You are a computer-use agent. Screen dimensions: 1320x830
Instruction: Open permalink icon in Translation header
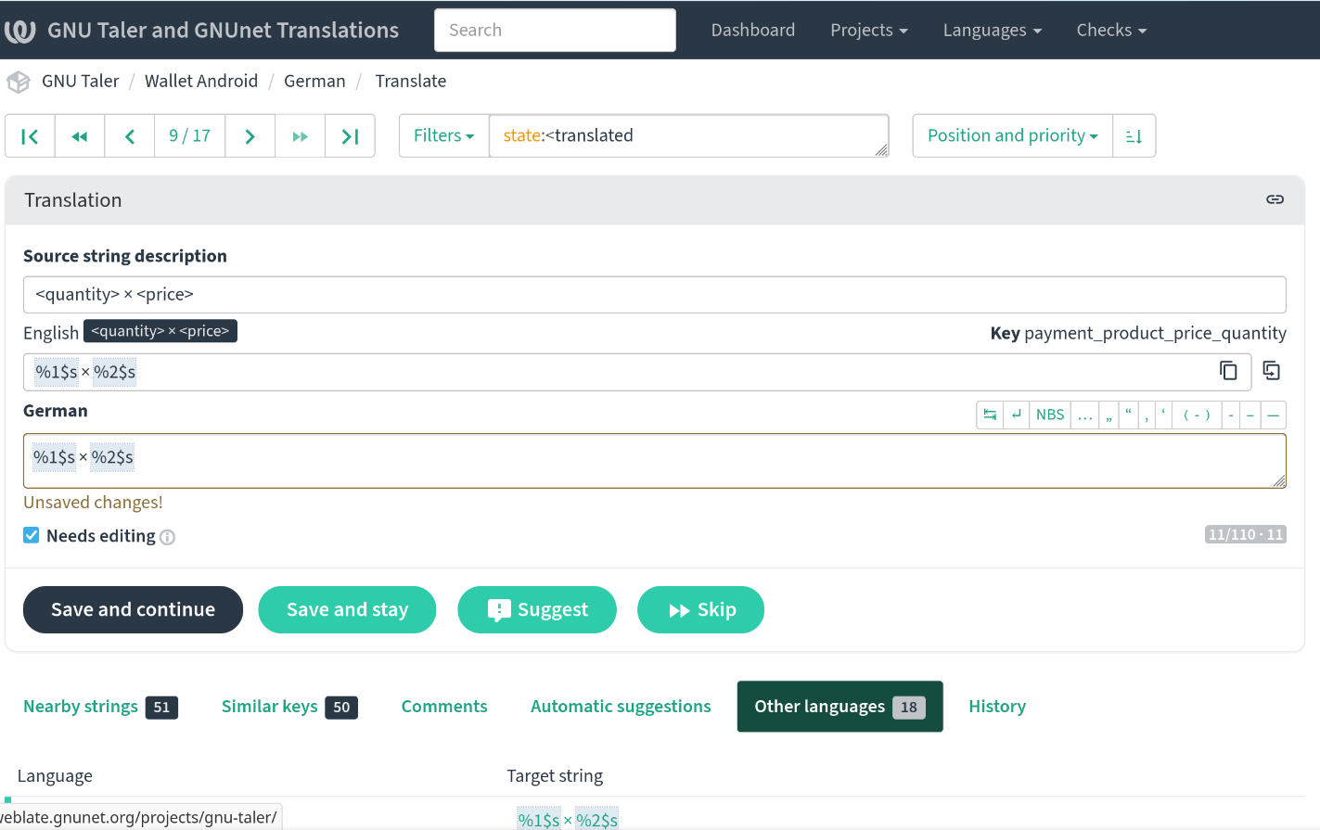1275,199
